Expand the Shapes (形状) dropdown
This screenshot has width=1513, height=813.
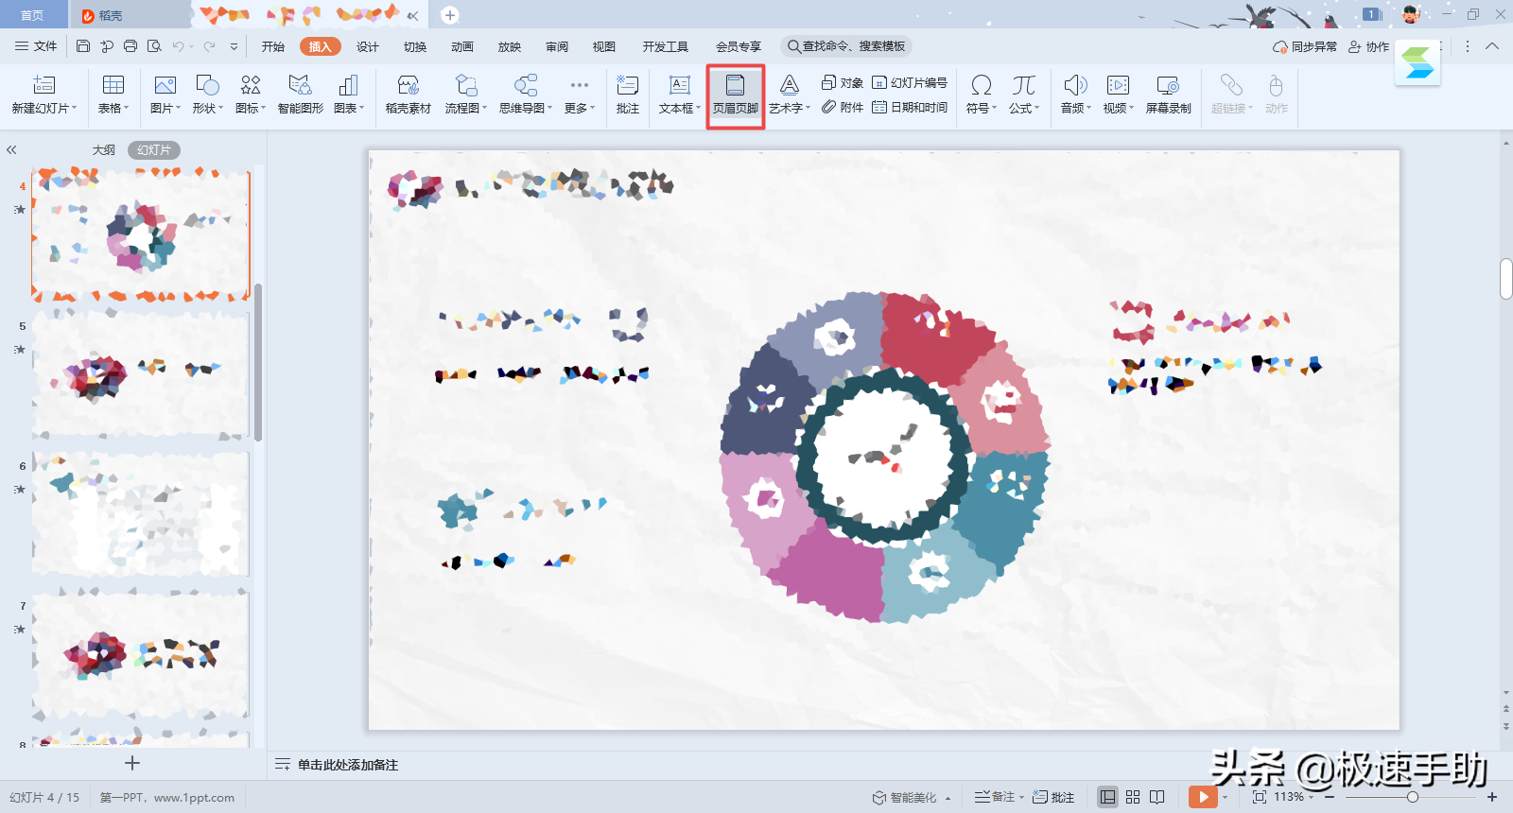pyautogui.click(x=207, y=95)
